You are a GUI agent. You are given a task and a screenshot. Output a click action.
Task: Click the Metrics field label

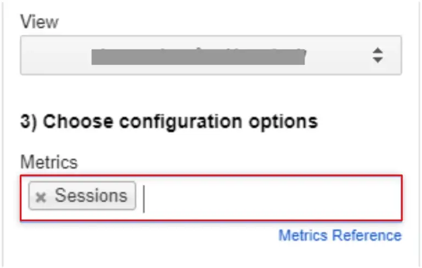click(x=49, y=162)
